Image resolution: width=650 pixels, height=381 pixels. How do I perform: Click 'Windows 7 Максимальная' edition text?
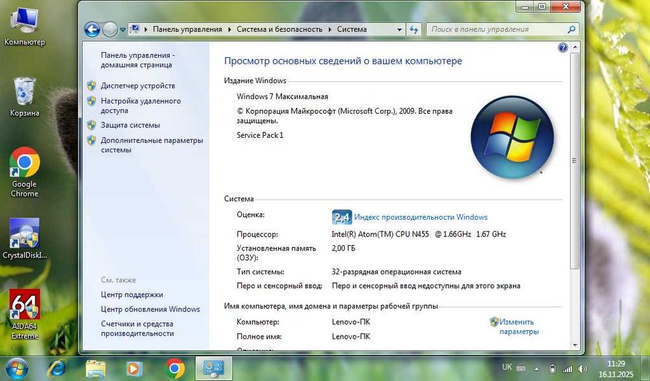(x=282, y=97)
